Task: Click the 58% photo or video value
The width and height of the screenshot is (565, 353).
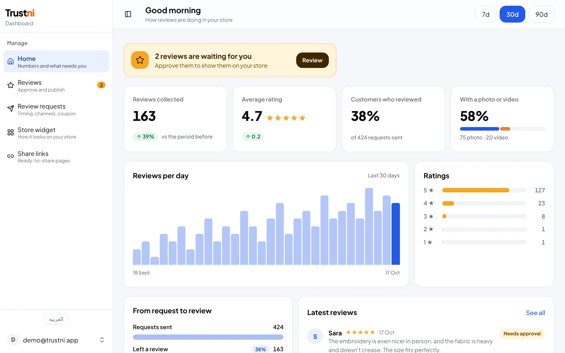Action: [474, 116]
